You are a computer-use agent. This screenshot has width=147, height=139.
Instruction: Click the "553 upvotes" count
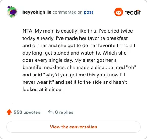(x=27, y=112)
